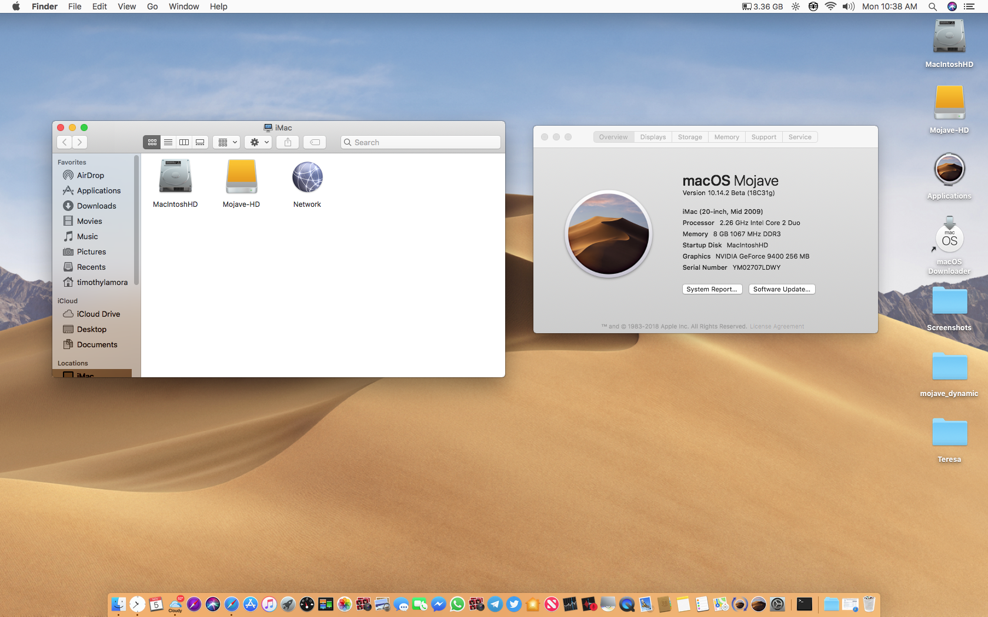Select the Network globe icon
This screenshot has width=988, height=617.
click(x=307, y=177)
